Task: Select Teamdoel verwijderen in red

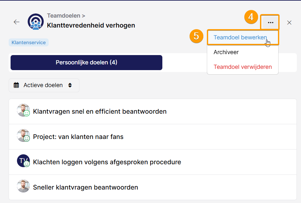Action: point(243,67)
